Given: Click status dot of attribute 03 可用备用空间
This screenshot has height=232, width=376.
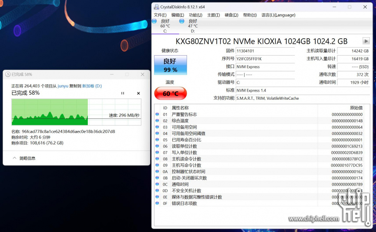Looking at the screenshot, I should tap(157, 127).
